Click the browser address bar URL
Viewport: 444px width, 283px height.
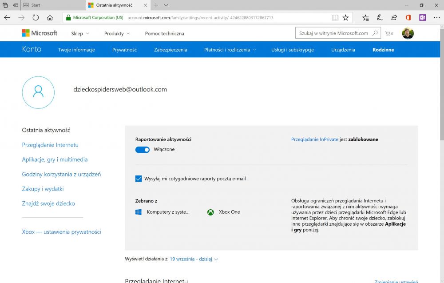[201, 18]
